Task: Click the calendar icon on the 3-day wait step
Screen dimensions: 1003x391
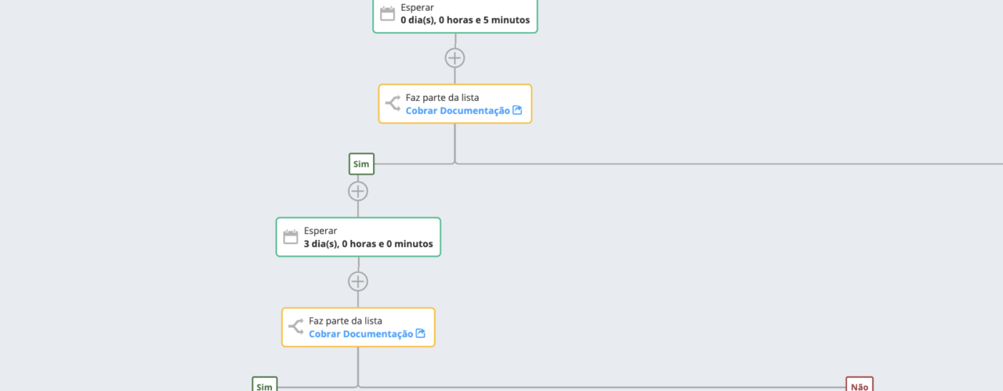Action: coord(291,237)
